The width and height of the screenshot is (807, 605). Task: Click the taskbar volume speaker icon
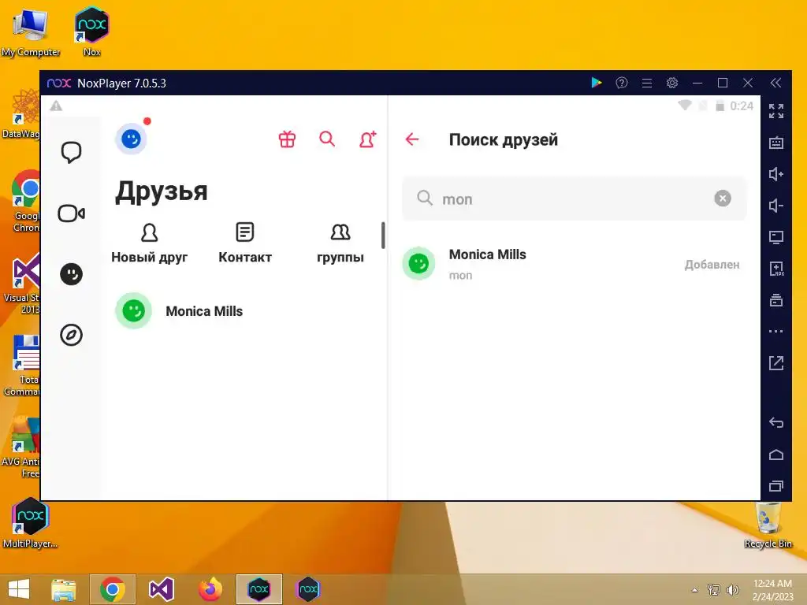[732, 590]
